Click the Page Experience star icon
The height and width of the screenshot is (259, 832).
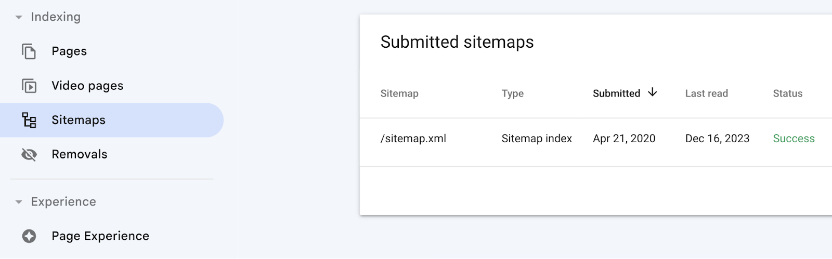[29, 236]
